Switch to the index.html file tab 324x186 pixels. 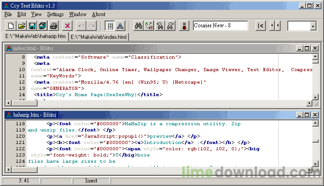pos(98,37)
